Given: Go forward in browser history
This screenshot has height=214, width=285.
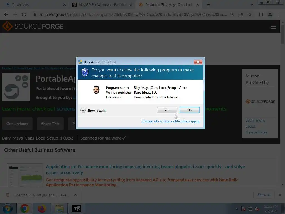Looking at the screenshot, I should 15,14.
